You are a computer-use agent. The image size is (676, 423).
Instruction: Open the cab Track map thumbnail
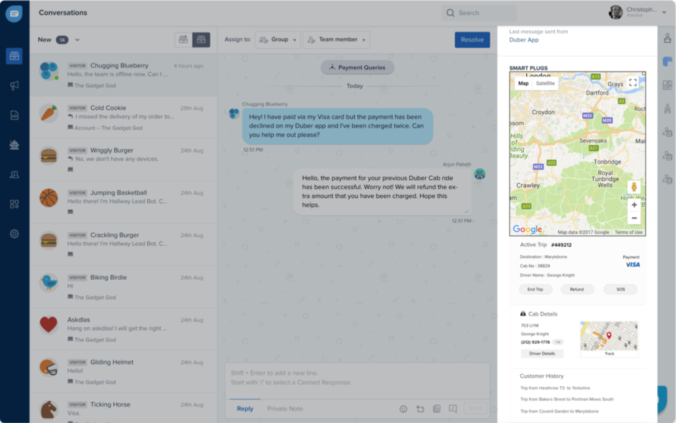coord(609,339)
